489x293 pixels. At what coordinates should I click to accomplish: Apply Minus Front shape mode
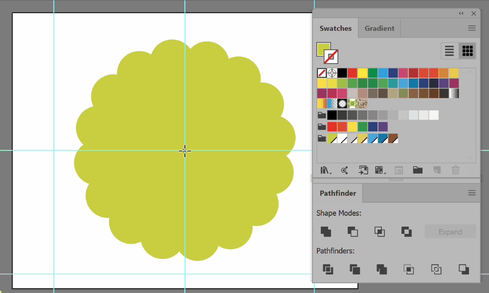click(x=353, y=231)
